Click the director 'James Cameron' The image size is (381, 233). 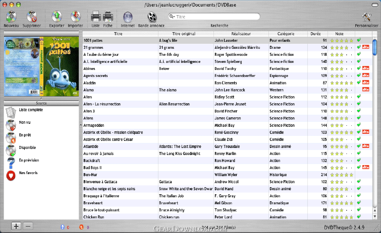coord(228,118)
